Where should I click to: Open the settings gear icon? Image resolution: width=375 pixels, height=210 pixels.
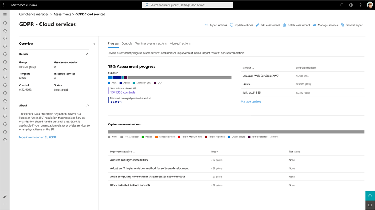pyautogui.click(x=351, y=5)
